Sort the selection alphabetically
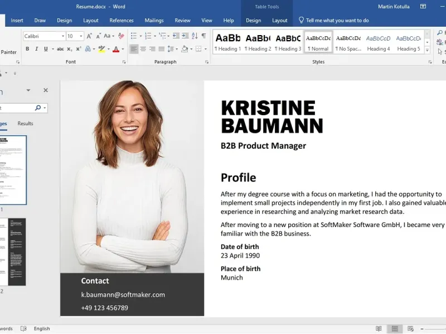 click(x=193, y=36)
